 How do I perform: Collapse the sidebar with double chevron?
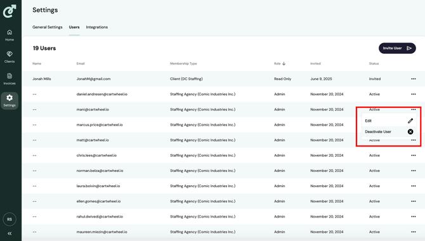pos(10,233)
